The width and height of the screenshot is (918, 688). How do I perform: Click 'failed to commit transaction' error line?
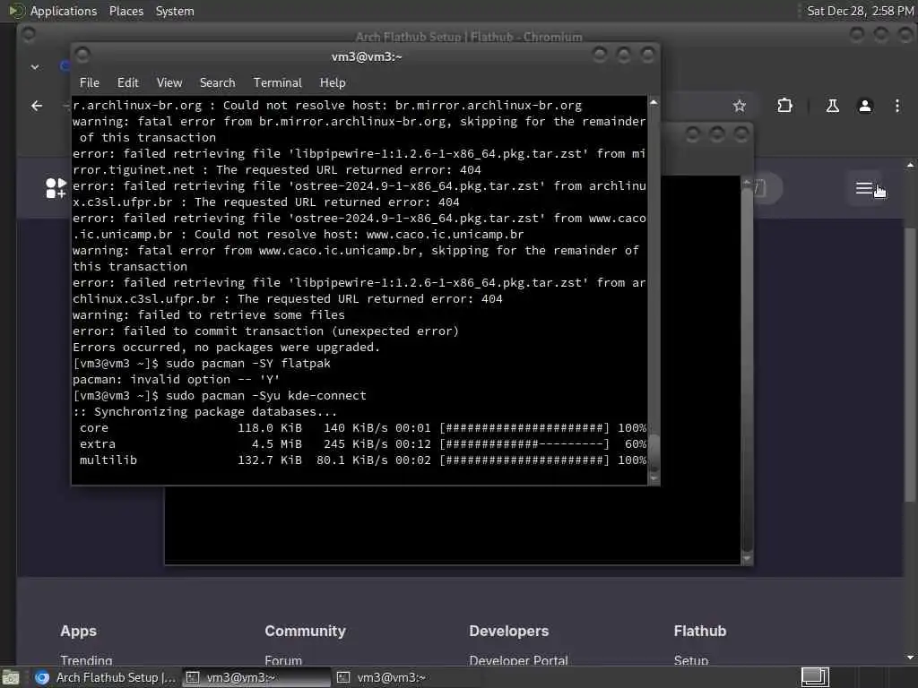(265, 331)
